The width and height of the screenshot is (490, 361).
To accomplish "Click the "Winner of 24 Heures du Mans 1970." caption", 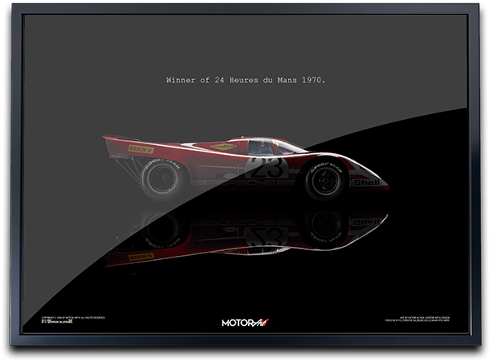I will pos(245,80).
